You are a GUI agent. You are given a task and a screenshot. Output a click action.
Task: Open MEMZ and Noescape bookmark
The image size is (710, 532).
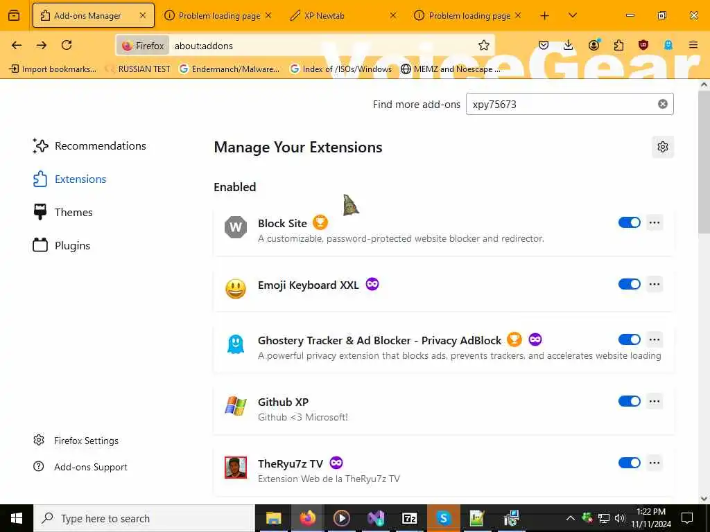pyautogui.click(x=451, y=69)
